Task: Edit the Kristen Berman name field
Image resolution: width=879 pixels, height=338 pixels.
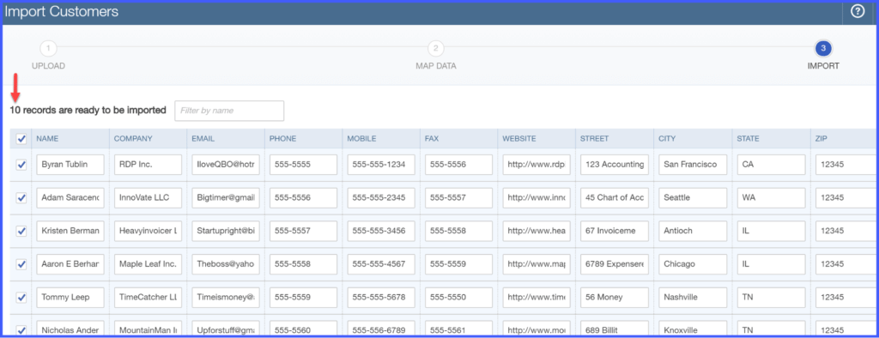Action: point(70,231)
